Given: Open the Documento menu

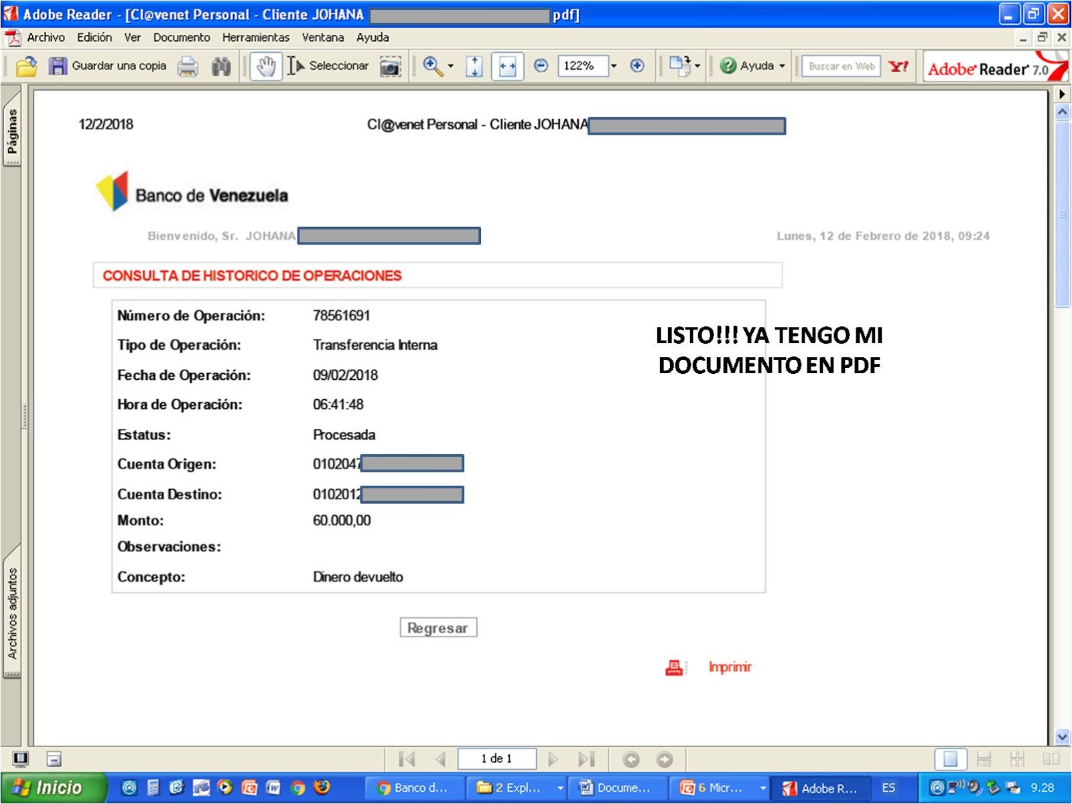Looking at the screenshot, I should [x=181, y=38].
